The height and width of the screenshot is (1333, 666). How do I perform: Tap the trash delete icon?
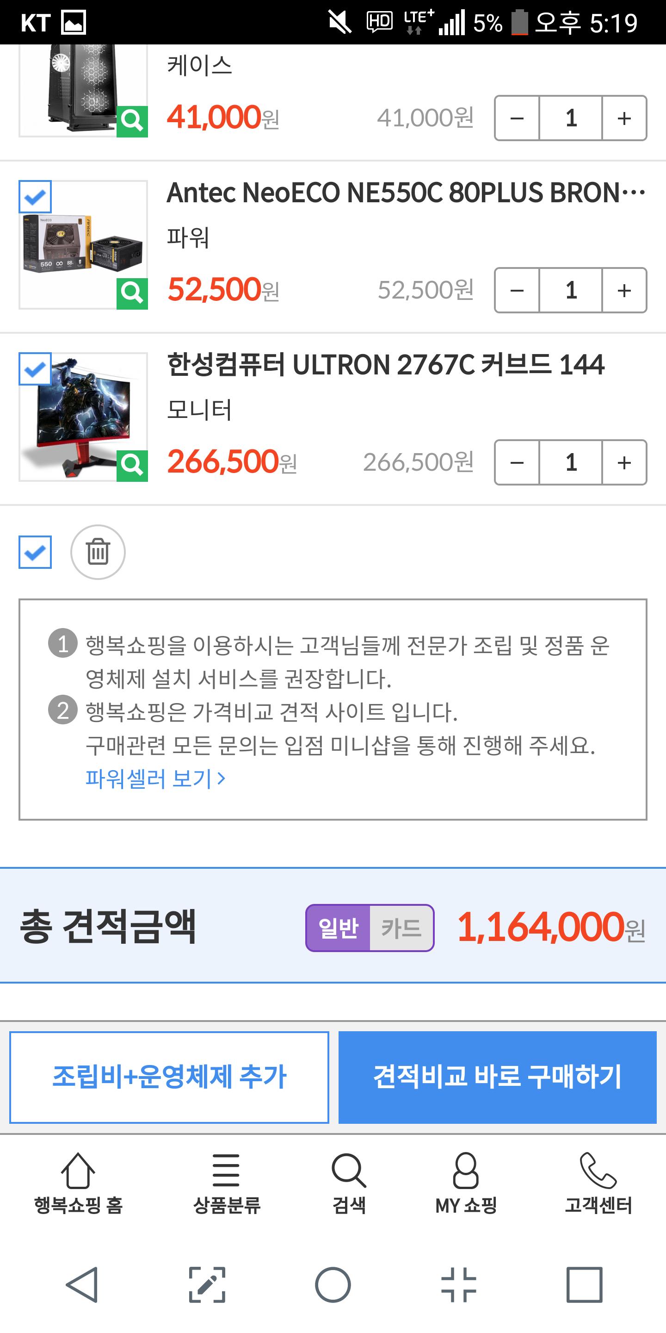point(98,552)
